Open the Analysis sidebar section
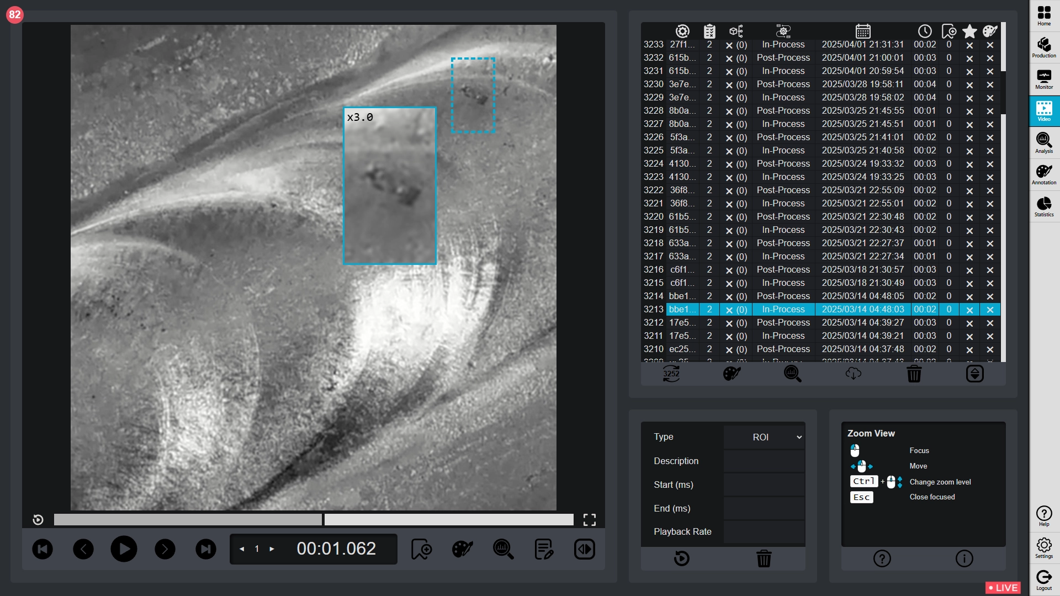Screen dimensions: 1060x596 pos(1043,142)
